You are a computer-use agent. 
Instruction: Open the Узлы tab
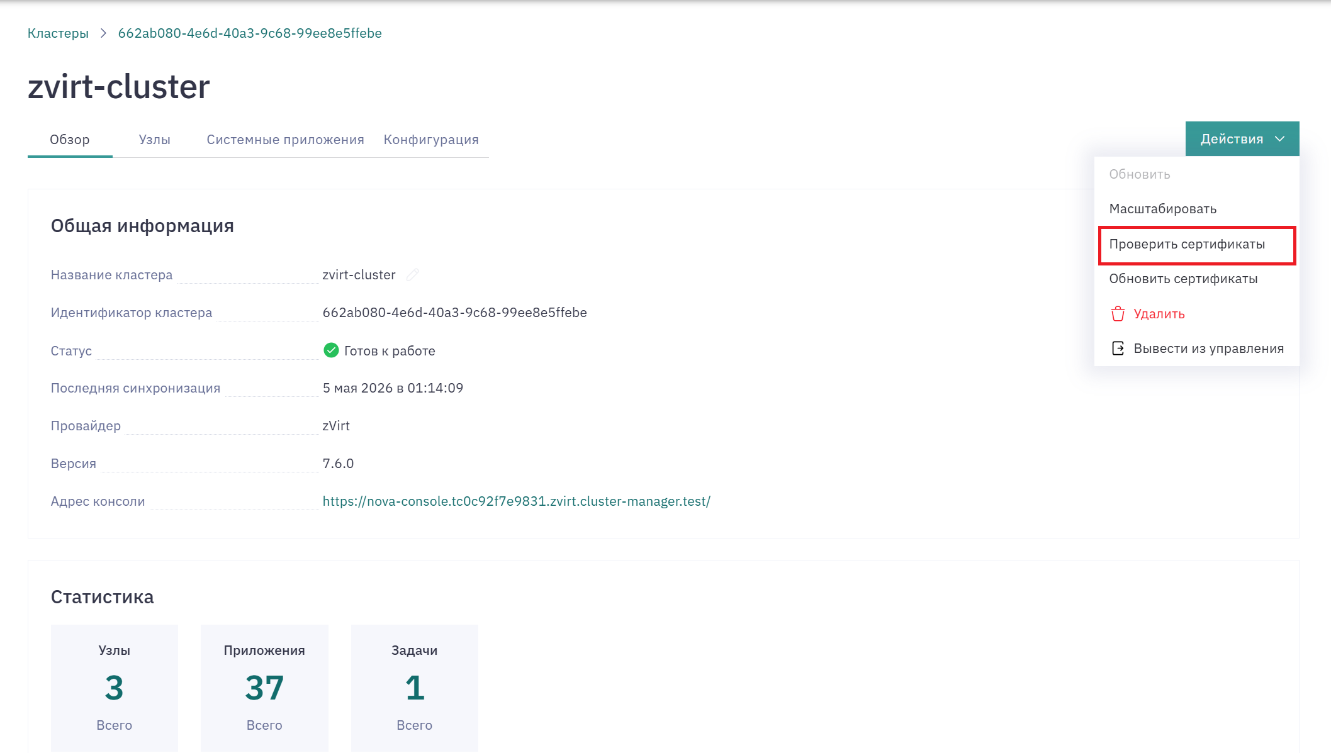pos(155,140)
